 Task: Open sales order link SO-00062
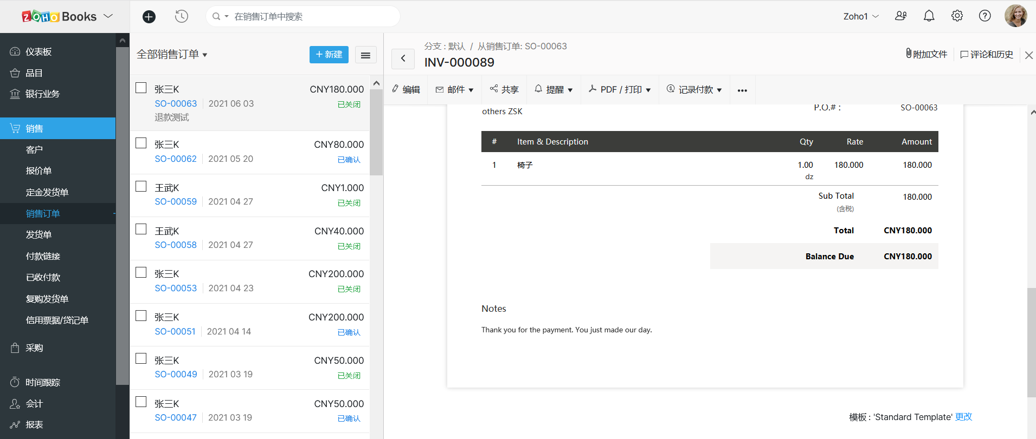(176, 159)
